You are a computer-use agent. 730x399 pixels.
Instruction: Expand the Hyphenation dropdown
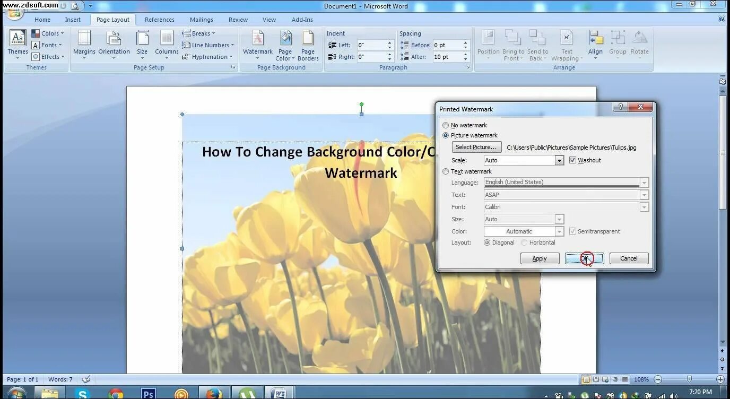tap(207, 57)
